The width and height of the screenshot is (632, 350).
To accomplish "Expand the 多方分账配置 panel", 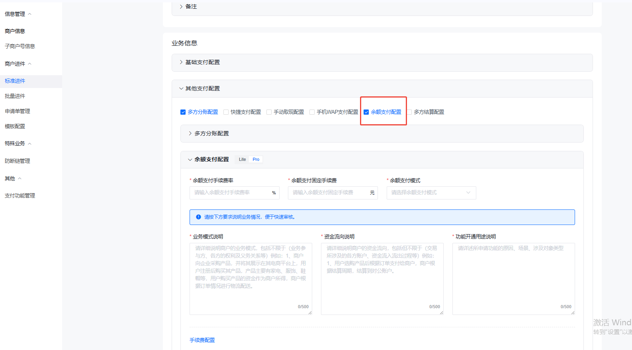I will pyautogui.click(x=190, y=134).
